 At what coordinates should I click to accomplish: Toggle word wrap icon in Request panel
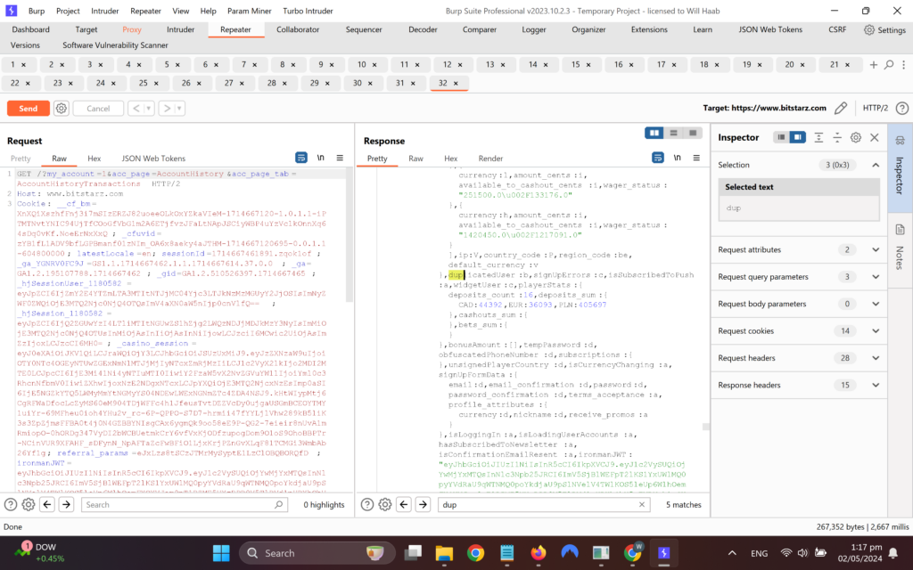tap(301, 158)
